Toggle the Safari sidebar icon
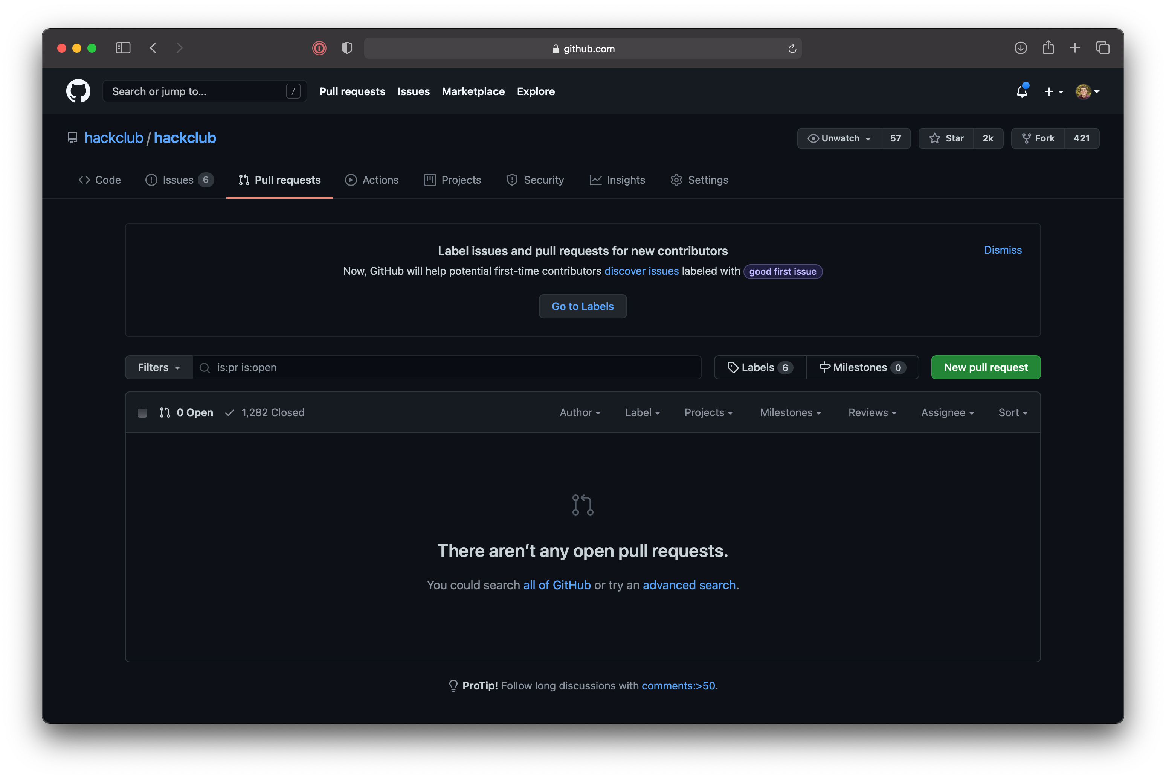This screenshot has height=779, width=1166. coord(123,48)
